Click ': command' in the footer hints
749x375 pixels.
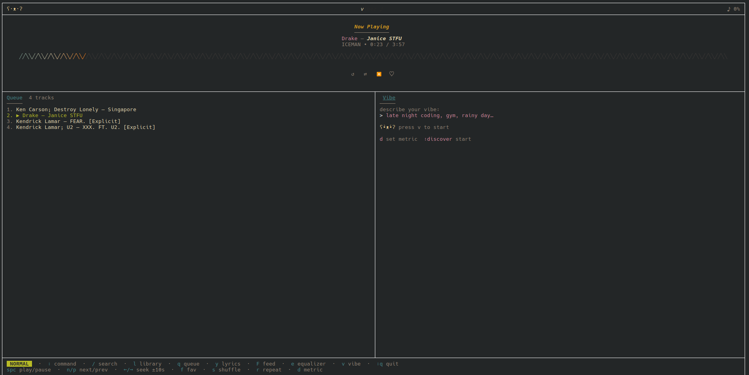click(x=62, y=364)
